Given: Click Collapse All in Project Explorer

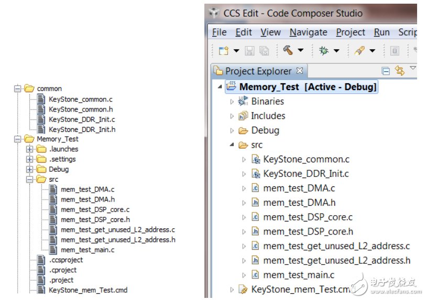Looking at the screenshot, I should (386, 71).
